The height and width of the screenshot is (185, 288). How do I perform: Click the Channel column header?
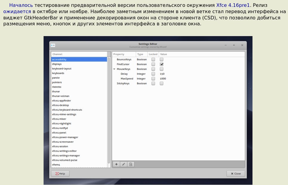[79, 54]
